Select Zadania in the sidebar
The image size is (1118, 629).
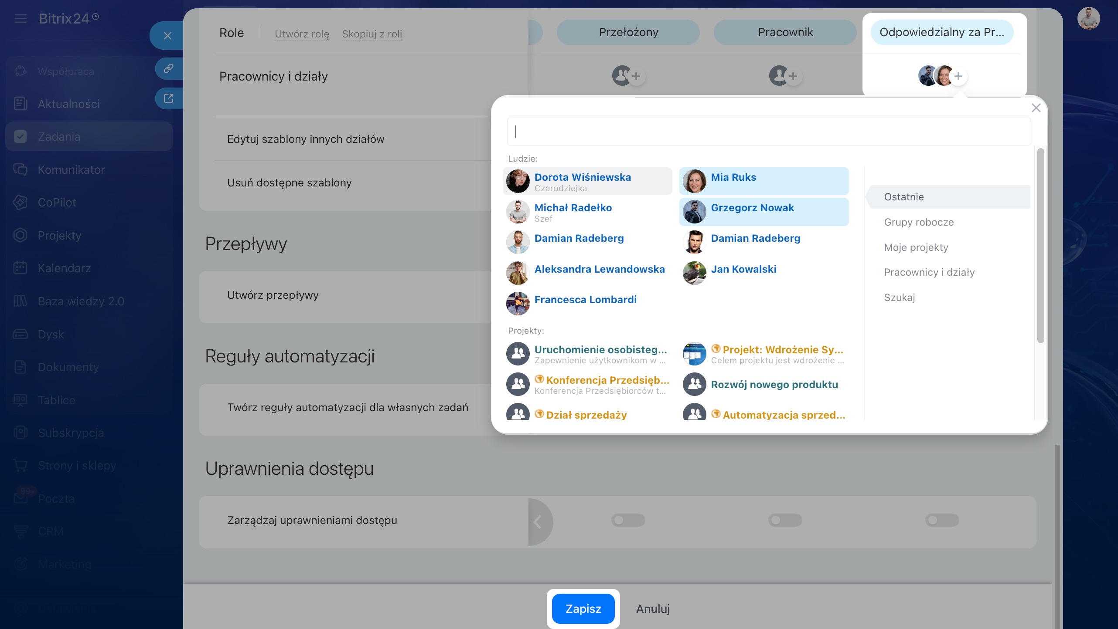point(89,137)
